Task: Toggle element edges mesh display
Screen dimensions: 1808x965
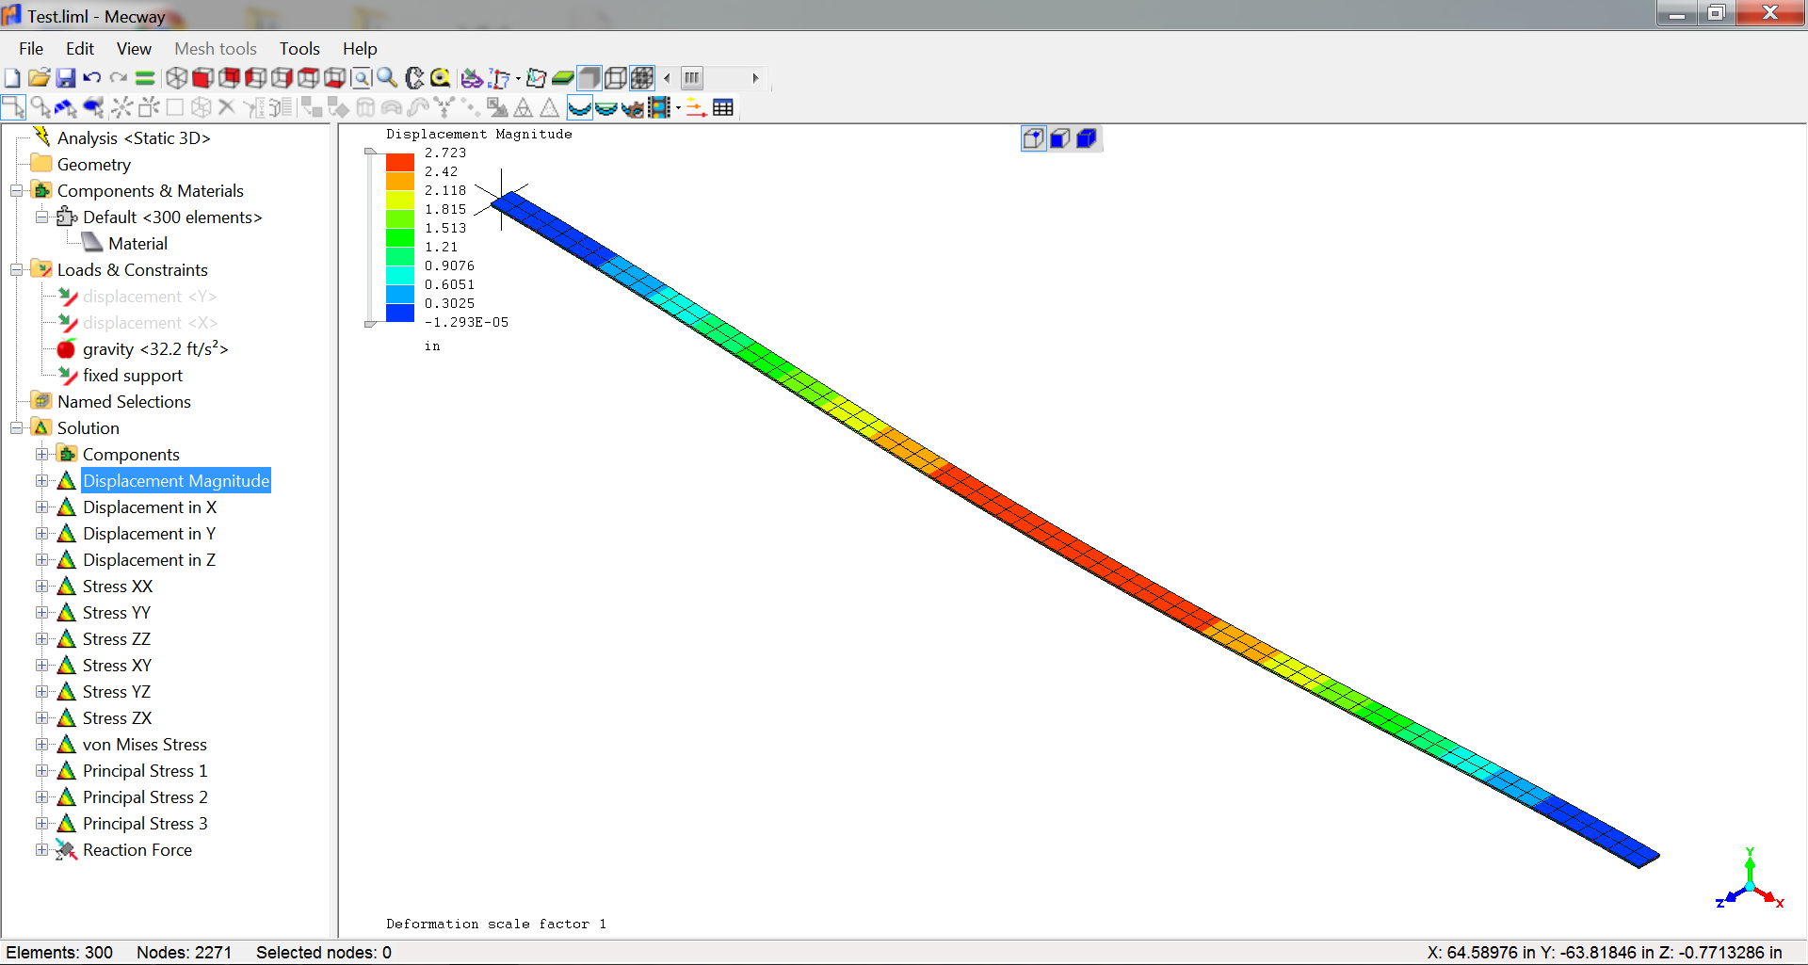Action: [x=642, y=78]
